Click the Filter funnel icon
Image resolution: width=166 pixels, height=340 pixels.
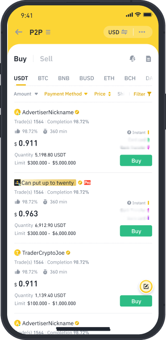[149, 94]
